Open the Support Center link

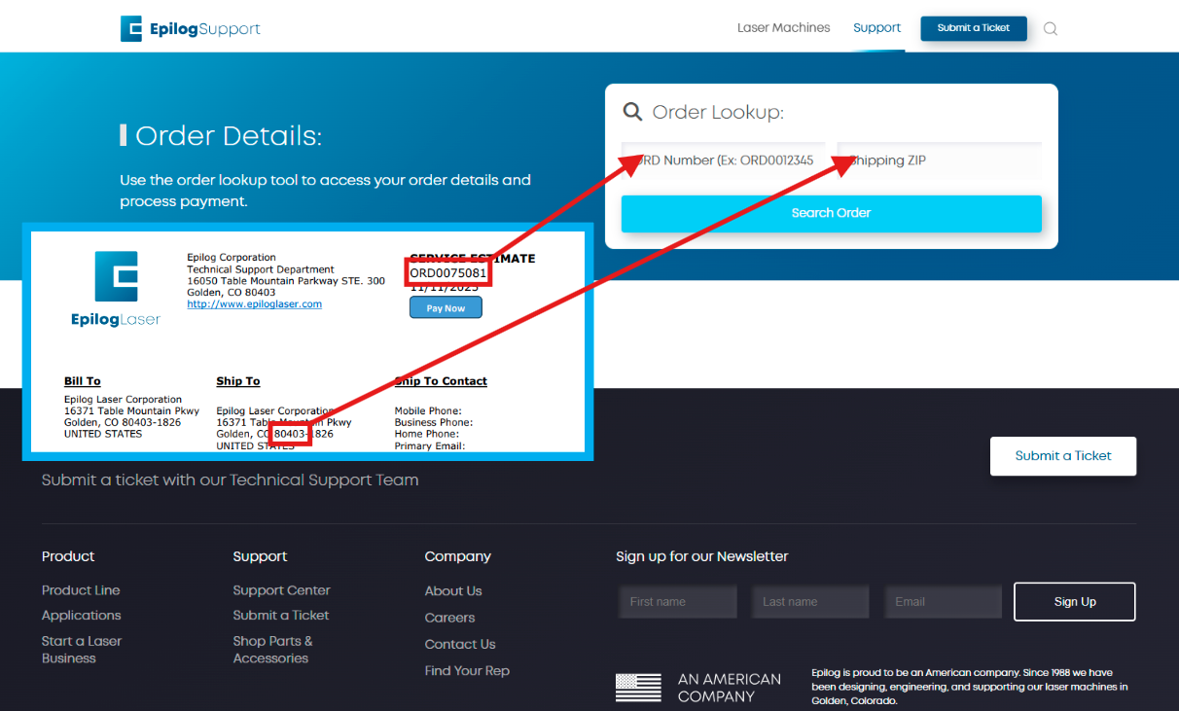(281, 590)
